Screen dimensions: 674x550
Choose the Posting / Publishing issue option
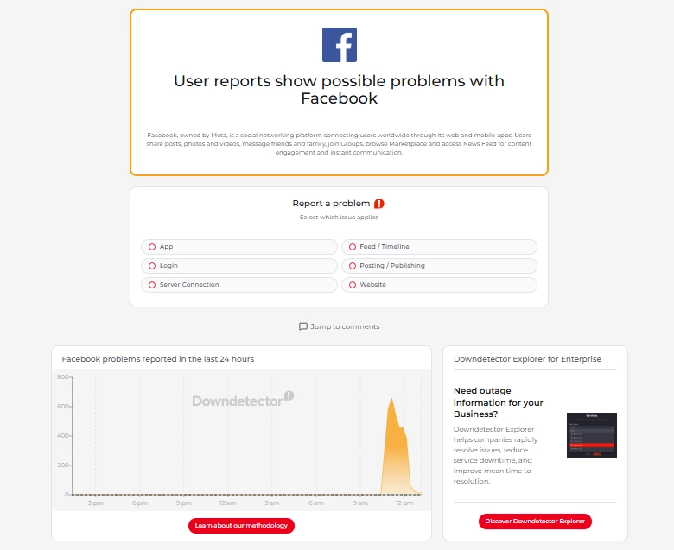[439, 266]
